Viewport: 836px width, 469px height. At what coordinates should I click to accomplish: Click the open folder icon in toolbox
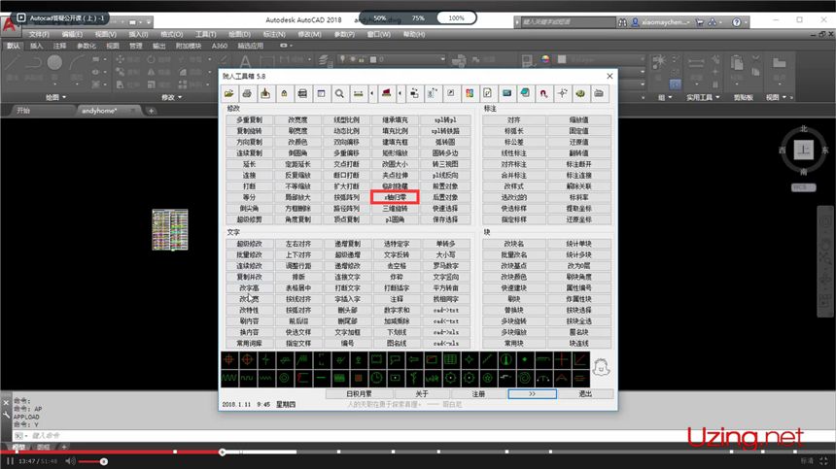(x=230, y=94)
